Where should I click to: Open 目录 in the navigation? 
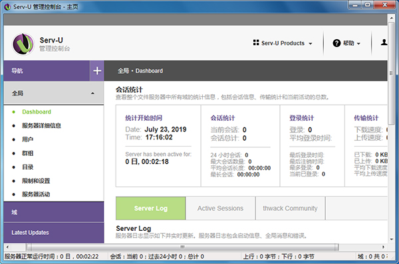click(27, 167)
